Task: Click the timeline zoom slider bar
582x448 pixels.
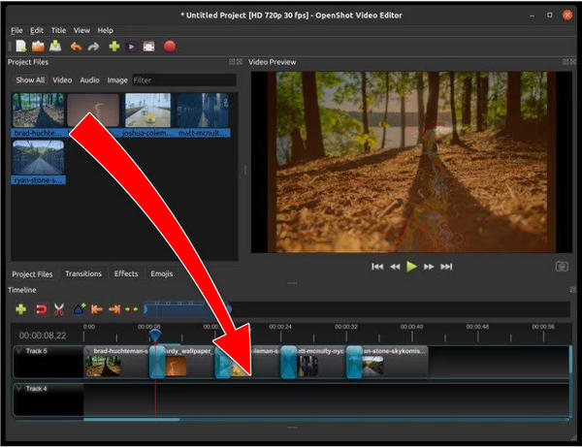Action: (188, 309)
